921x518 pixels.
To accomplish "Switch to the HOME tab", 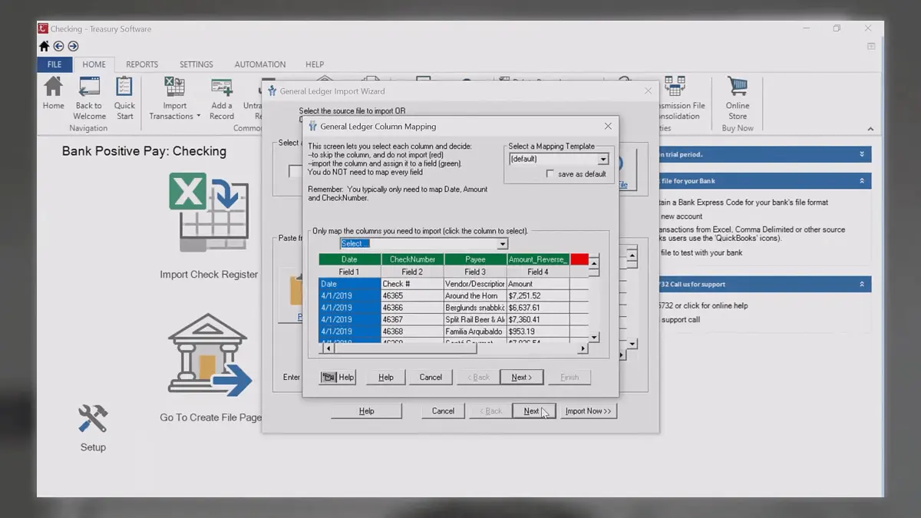I will point(94,64).
